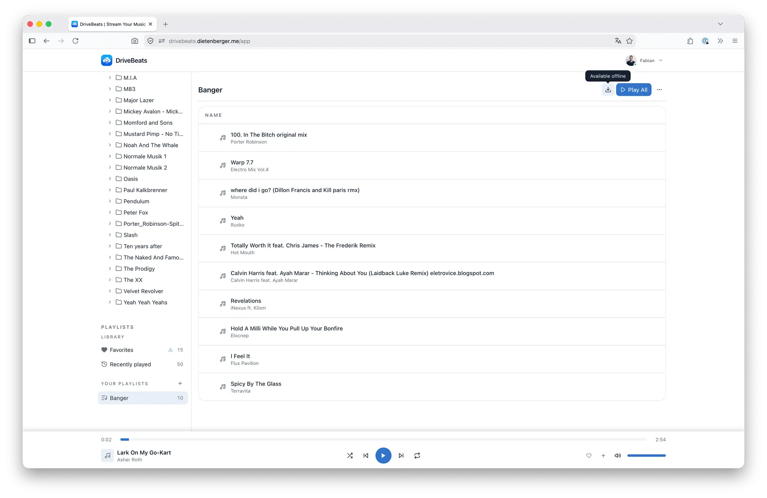
Task: Open the browser hamburger menu
Action: tap(735, 41)
